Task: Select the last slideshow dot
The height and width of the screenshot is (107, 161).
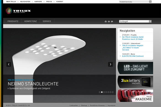Action: click(113, 92)
